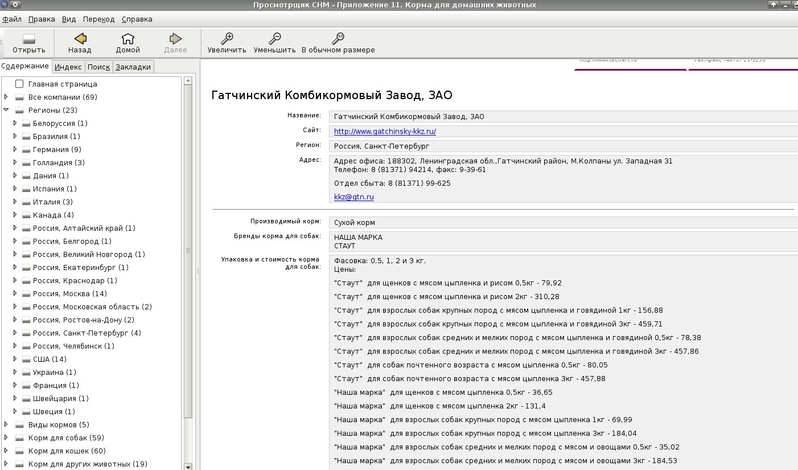Click the book icon beside Россия, Москва (14)
Viewport: 798px width, 470px height.
tap(26, 294)
